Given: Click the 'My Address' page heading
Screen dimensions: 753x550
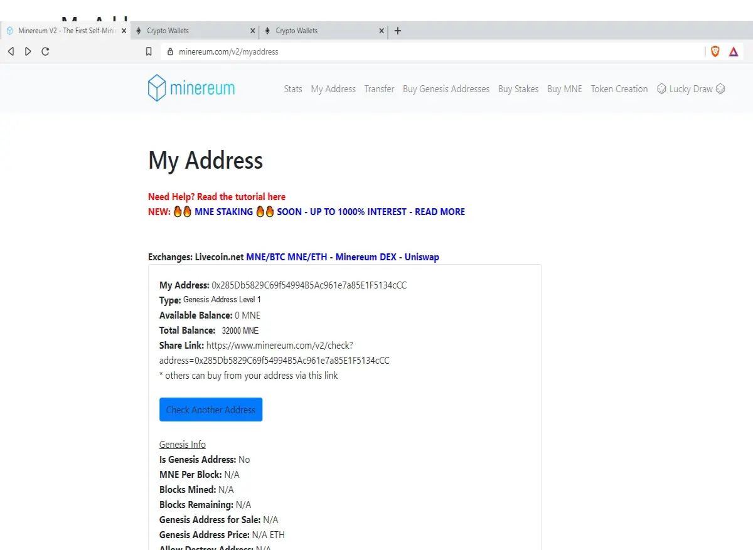Looking at the screenshot, I should tap(205, 161).
